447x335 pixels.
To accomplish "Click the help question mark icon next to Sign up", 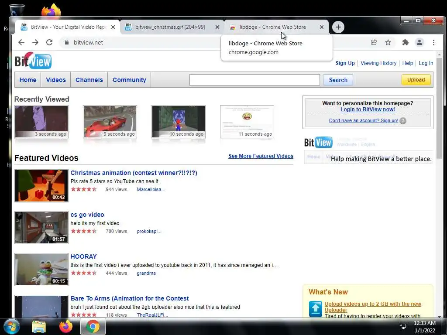I will (x=403, y=121).
